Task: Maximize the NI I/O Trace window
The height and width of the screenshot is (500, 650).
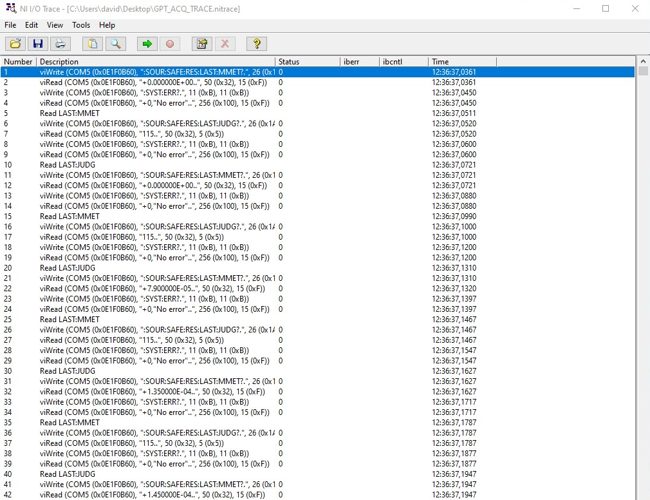Action: (x=606, y=8)
